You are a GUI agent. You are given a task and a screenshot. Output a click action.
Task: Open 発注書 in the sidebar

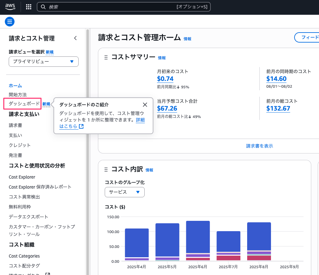coord(15,155)
